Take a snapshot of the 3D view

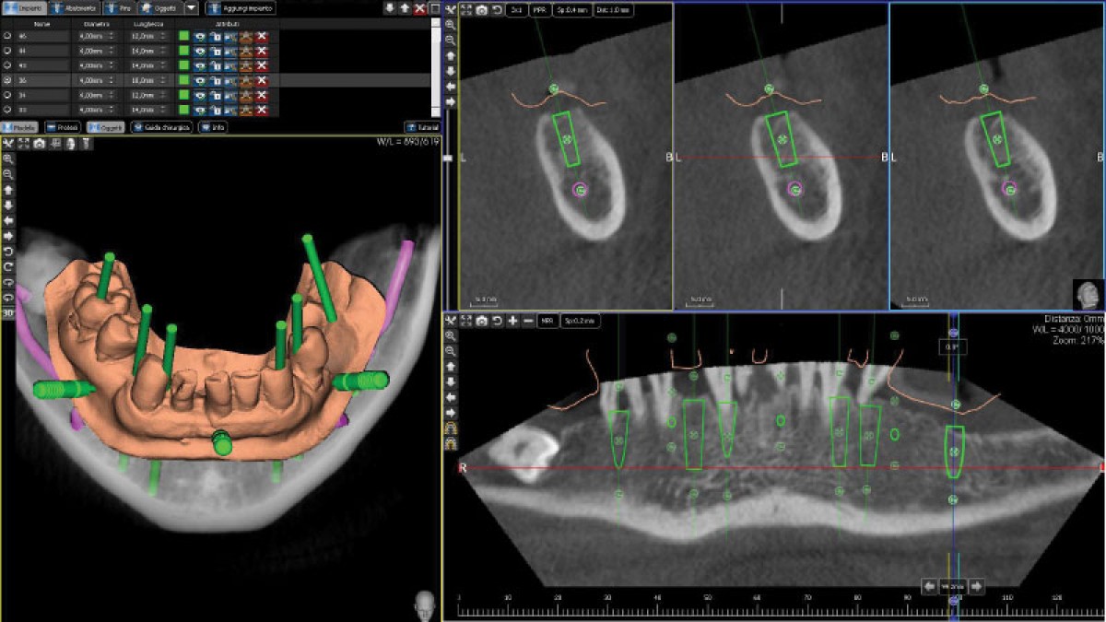point(39,143)
